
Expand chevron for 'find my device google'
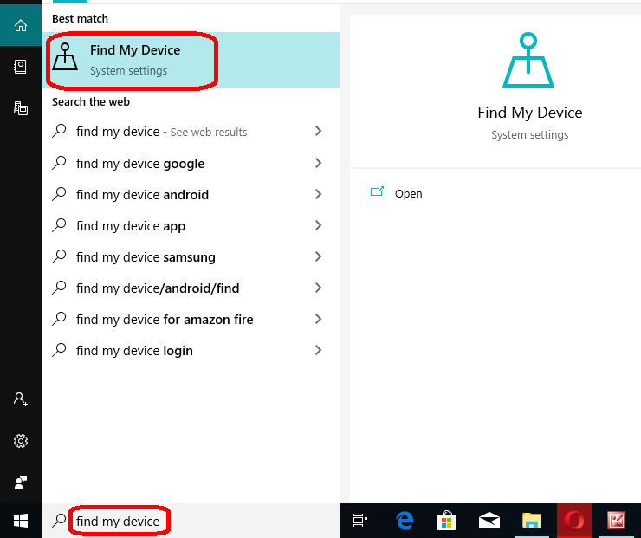pos(319,163)
